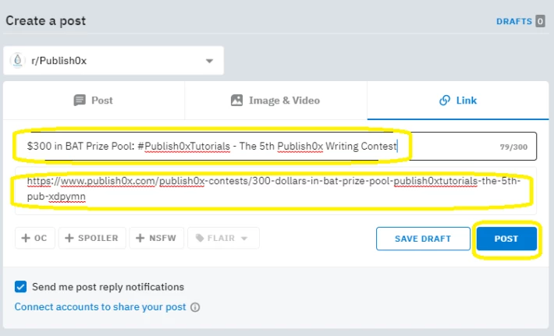
Task: Click the plus icon on OC
Action: click(x=26, y=238)
